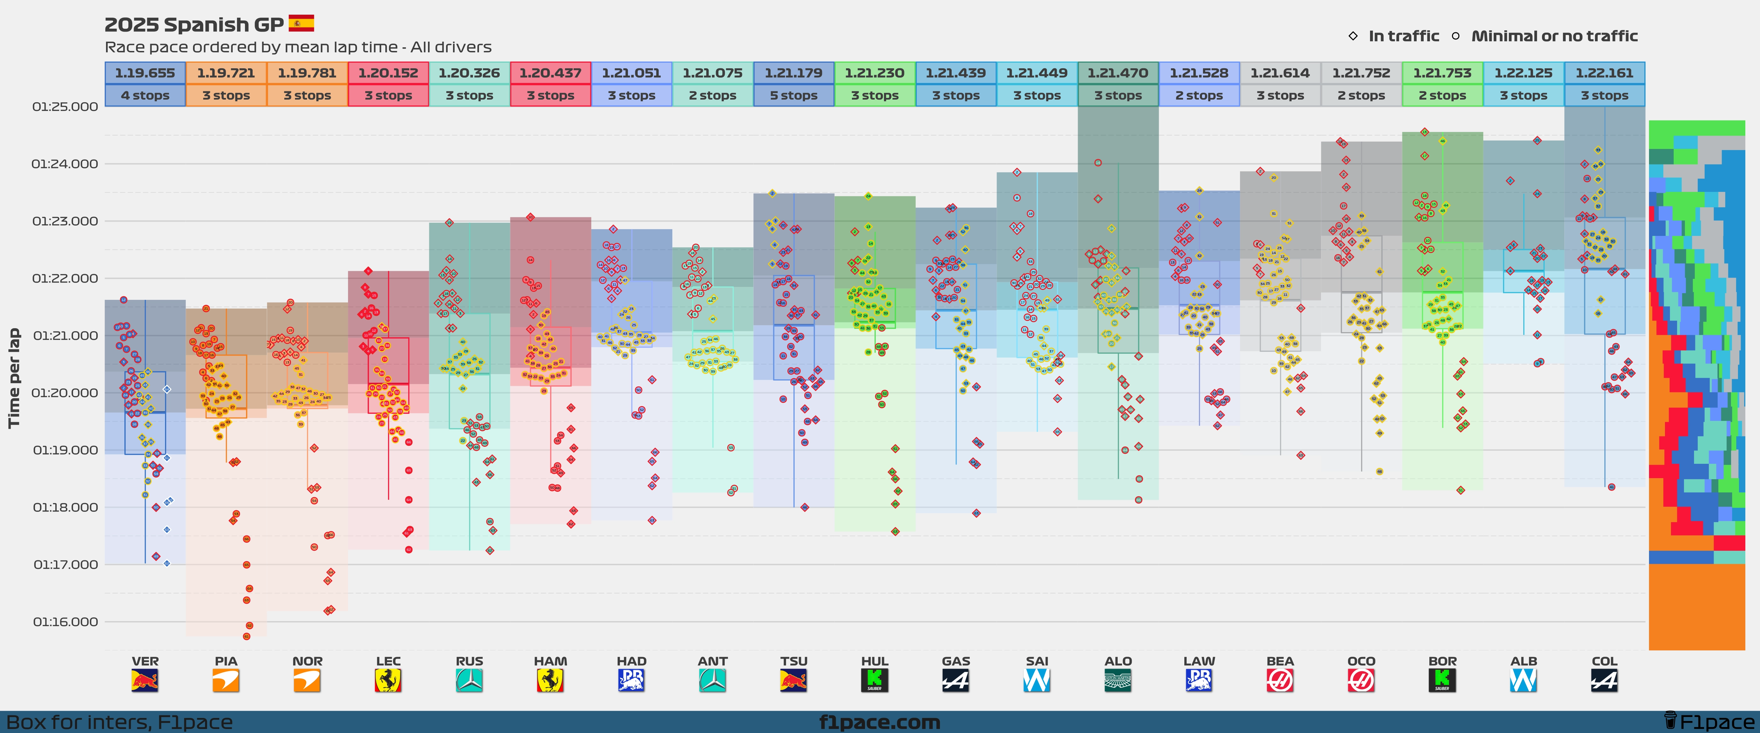Viewport: 1760px width, 733px height.
Task: Click the COL driver label
Action: click(1605, 661)
